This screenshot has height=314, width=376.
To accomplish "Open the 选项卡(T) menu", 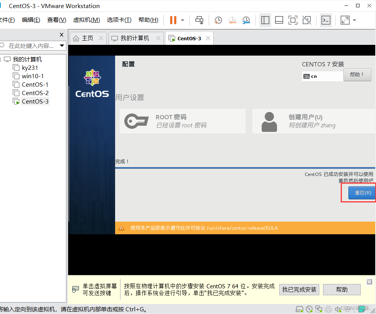I will pos(119,20).
